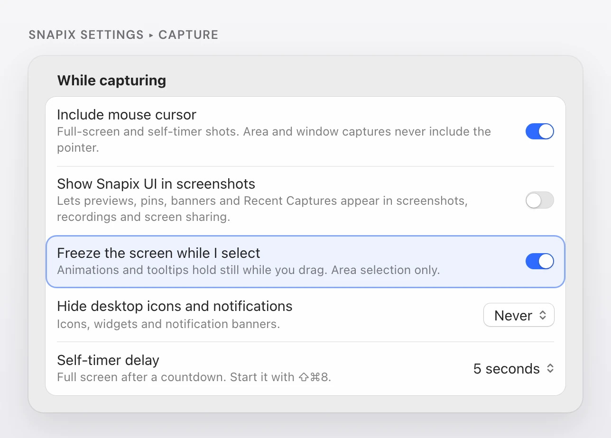Toggle Include mouse cursor switch
This screenshot has width=611, height=438.
539,131
